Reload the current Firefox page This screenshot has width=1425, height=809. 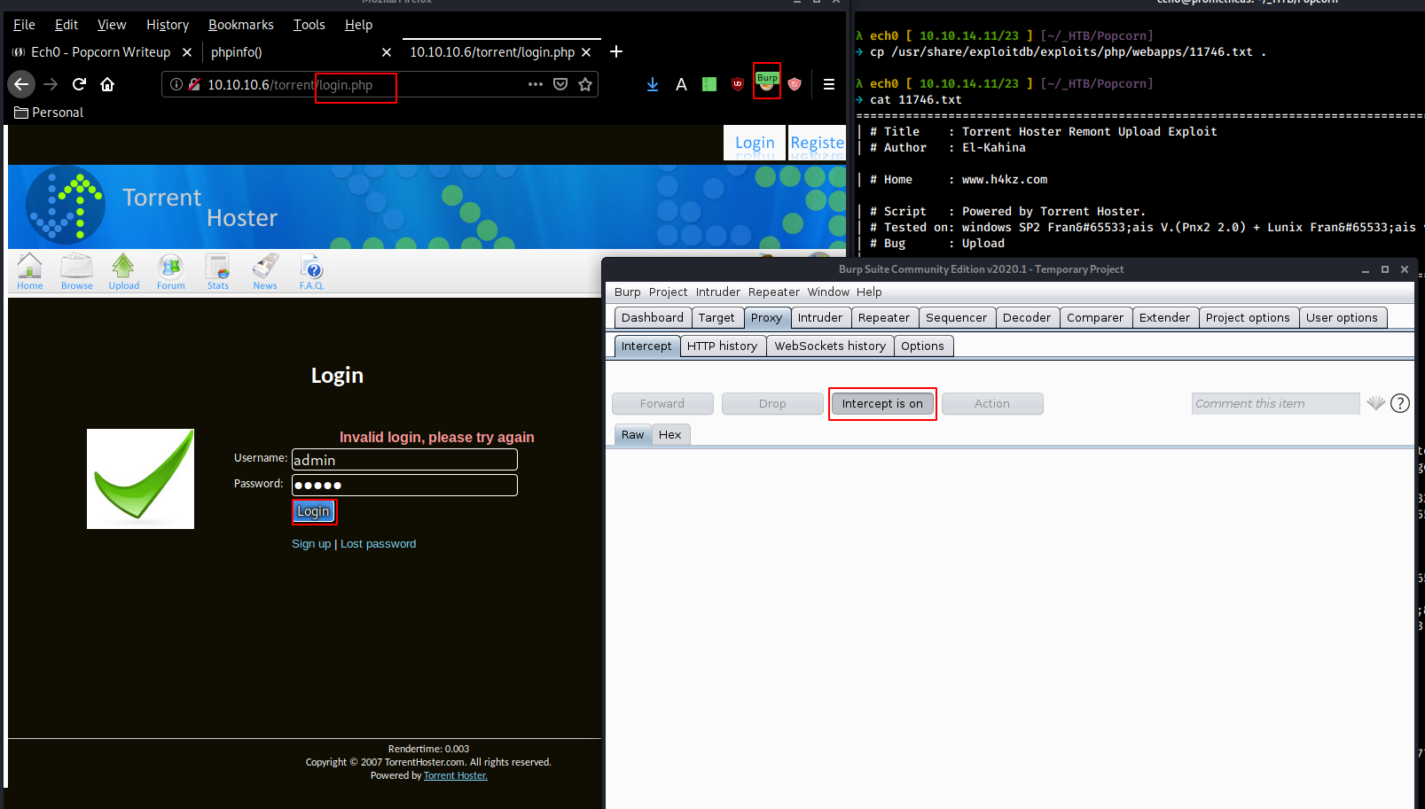[x=79, y=84]
